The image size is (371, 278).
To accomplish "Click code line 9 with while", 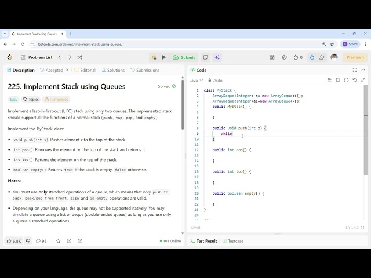I will [283, 134].
